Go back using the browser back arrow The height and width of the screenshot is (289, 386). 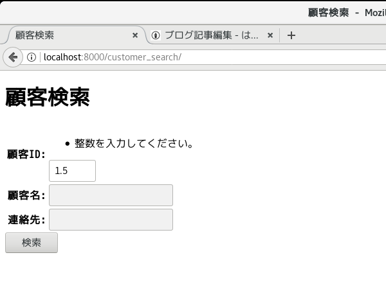(x=13, y=57)
